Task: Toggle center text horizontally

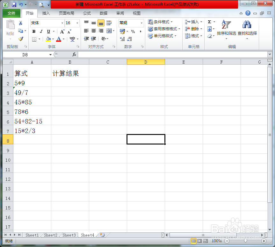Action: pyautogui.click(x=94, y=31)
